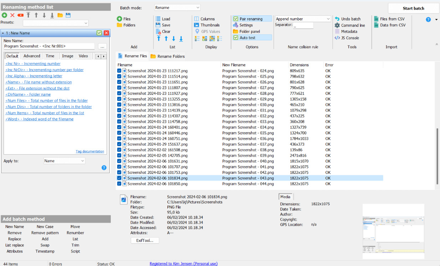The width and height of the screenshot is (440, 266).
Task: Show the Folder panel
Action: [247, 31]
